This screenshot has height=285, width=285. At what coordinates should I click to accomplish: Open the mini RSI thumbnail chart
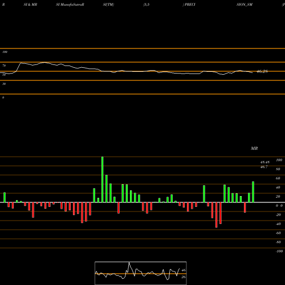coord(141,273)
